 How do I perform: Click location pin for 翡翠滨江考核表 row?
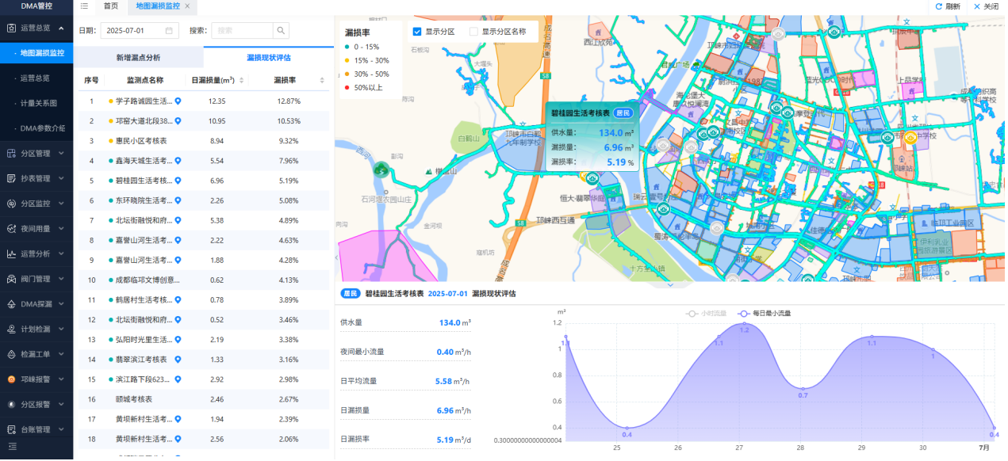178,360
